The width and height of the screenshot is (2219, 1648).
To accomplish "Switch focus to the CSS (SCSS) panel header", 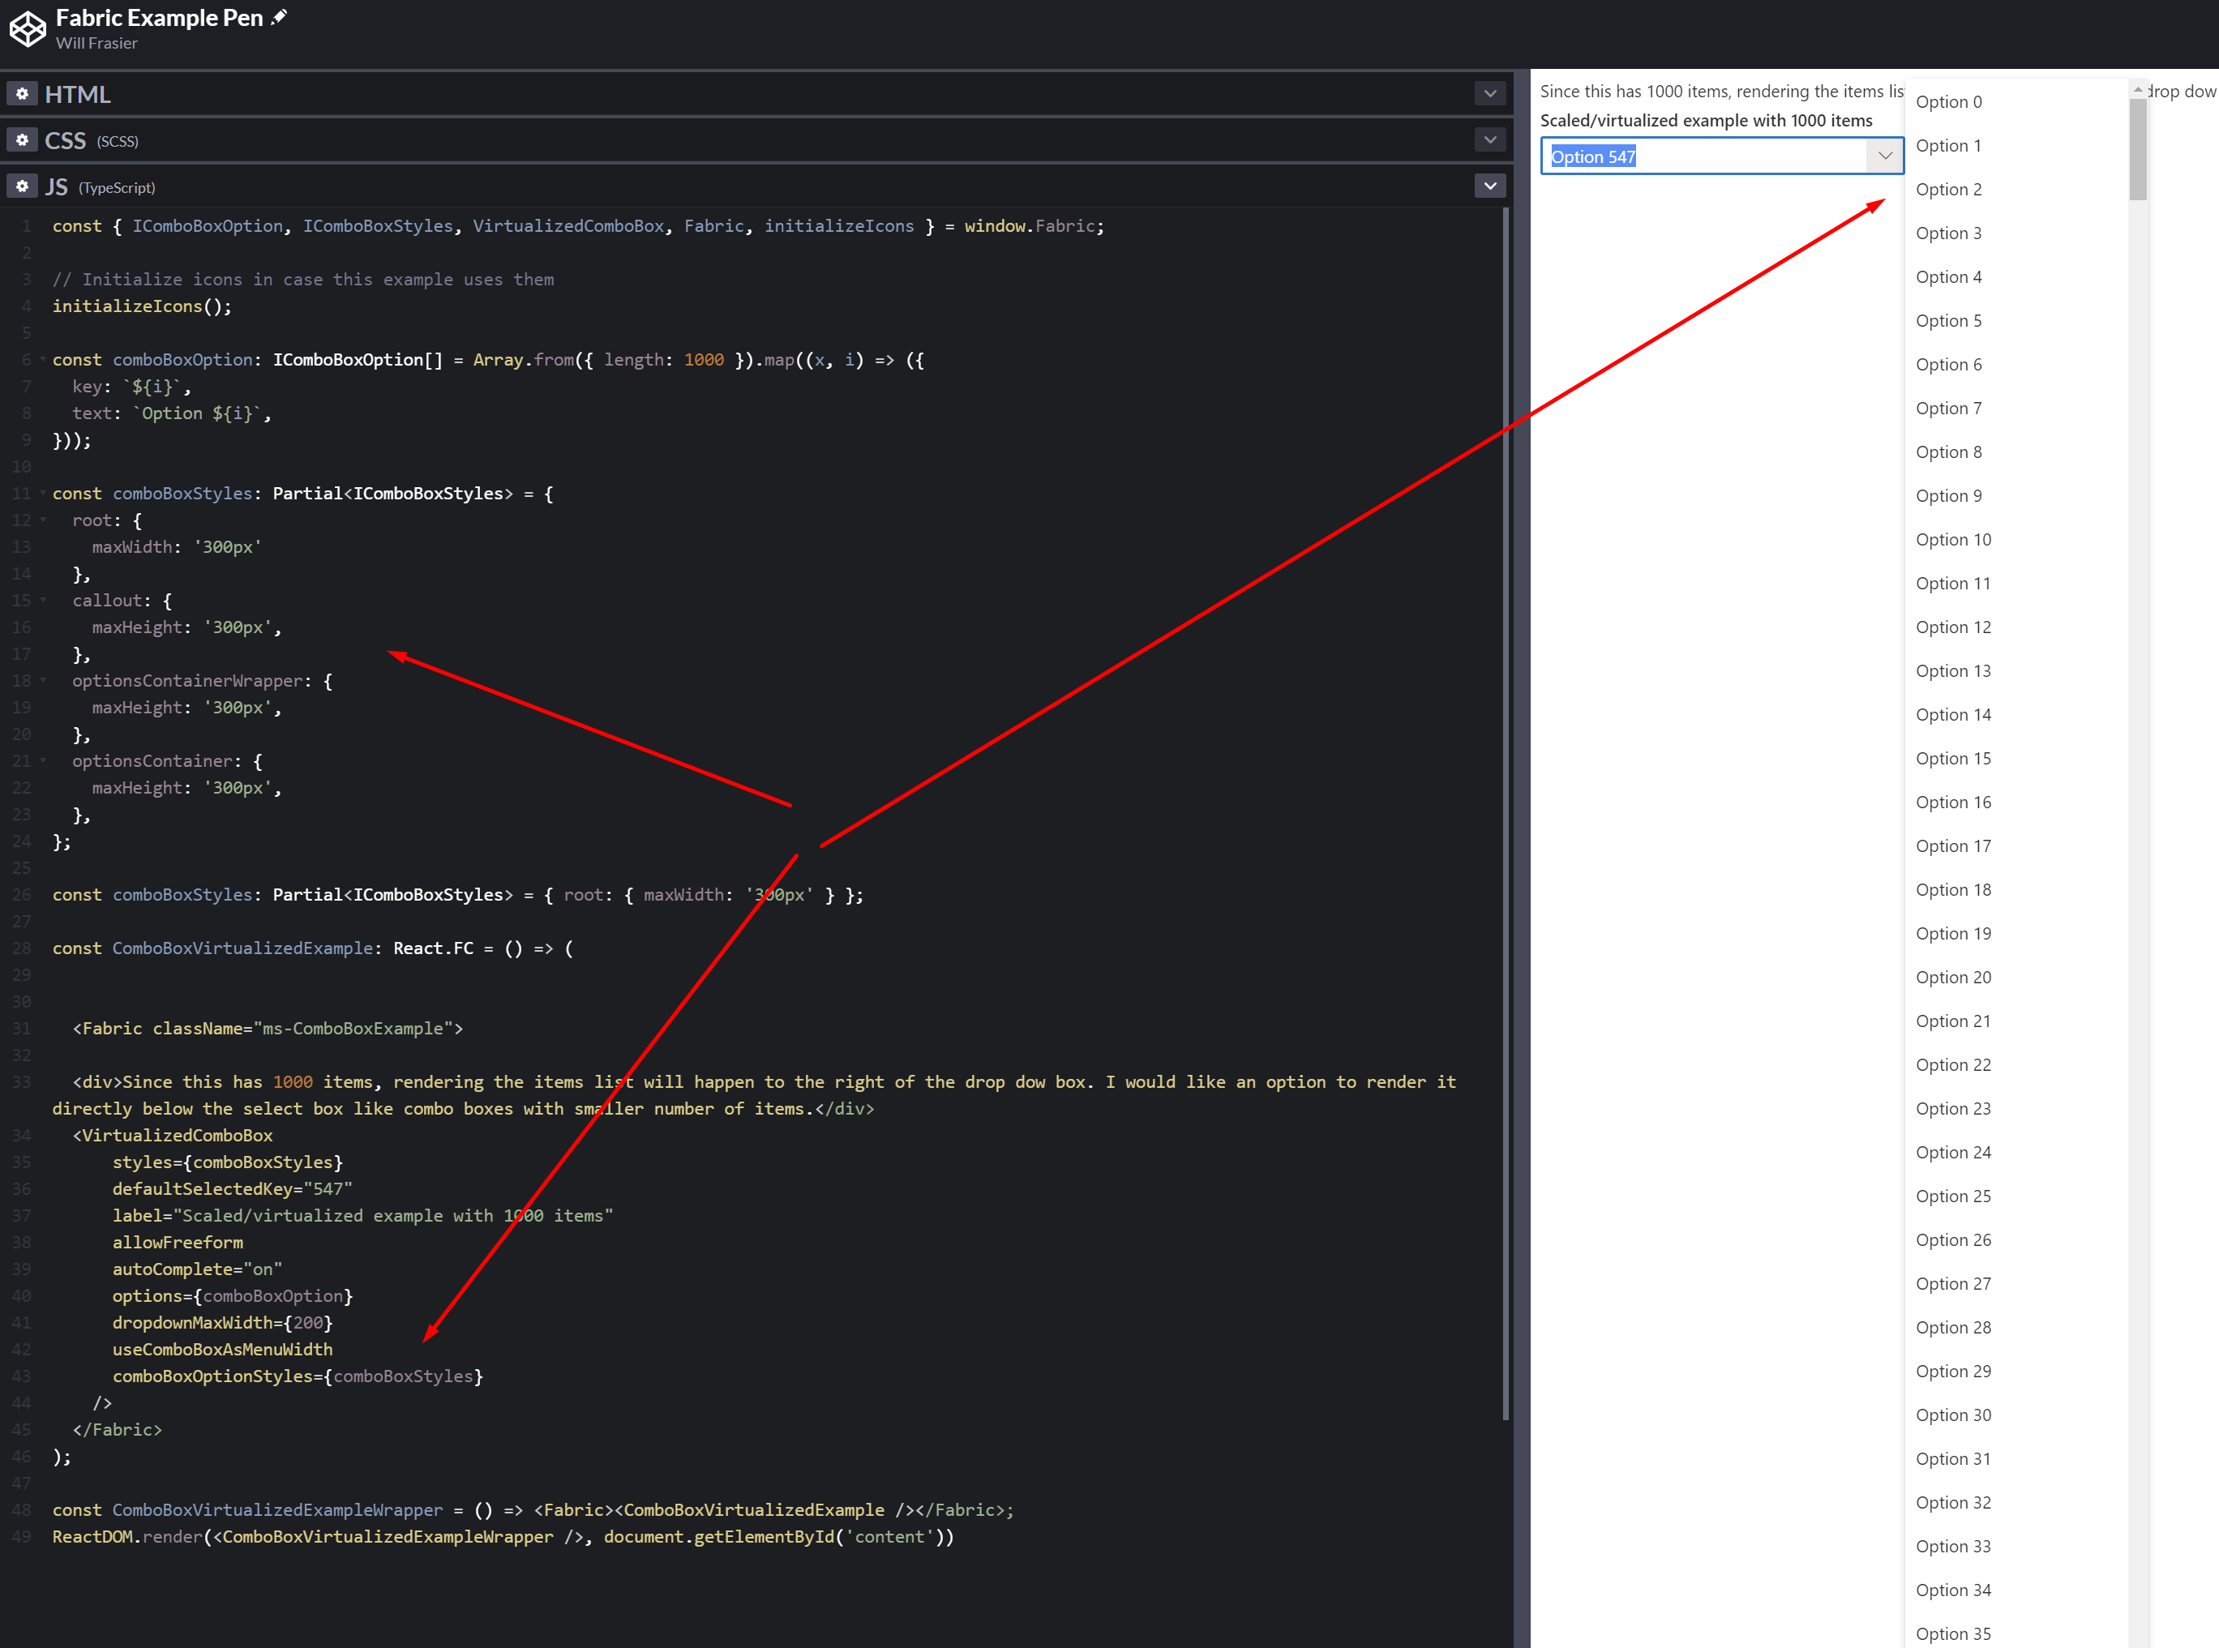I will pyautogui.click(x=66, y=139).
